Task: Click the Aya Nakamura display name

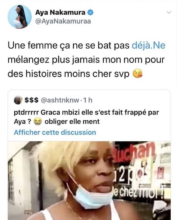Action: coord(60,12)
